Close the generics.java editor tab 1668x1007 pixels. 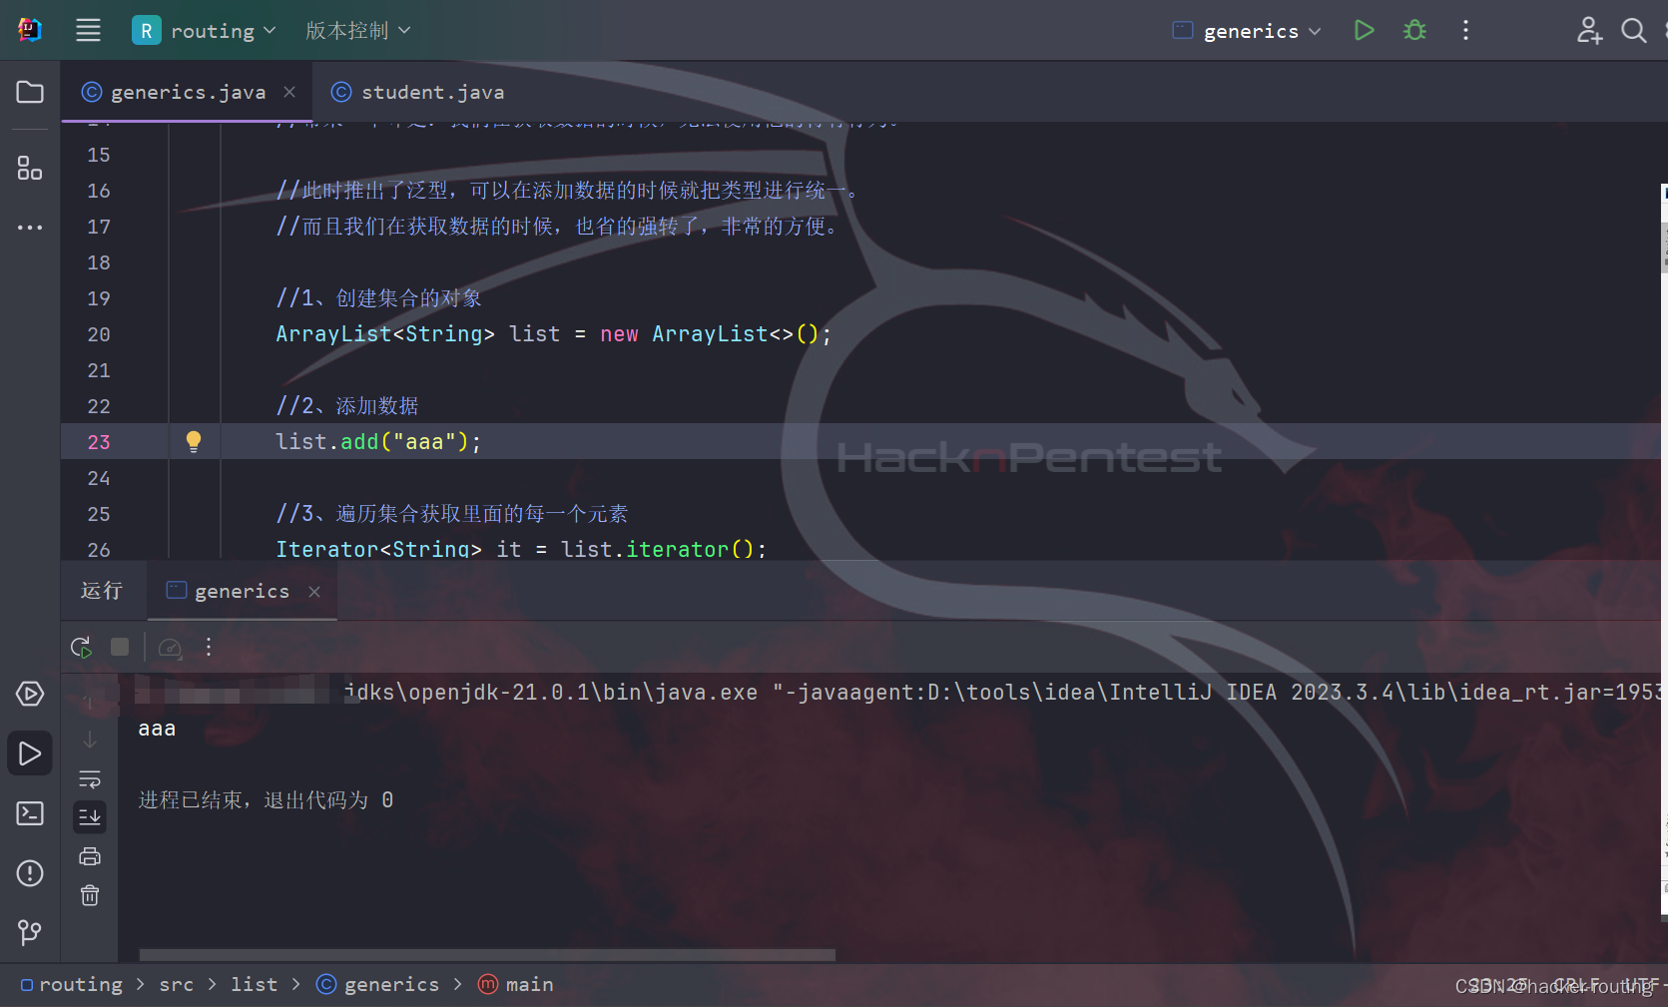[x=289, y=92]
